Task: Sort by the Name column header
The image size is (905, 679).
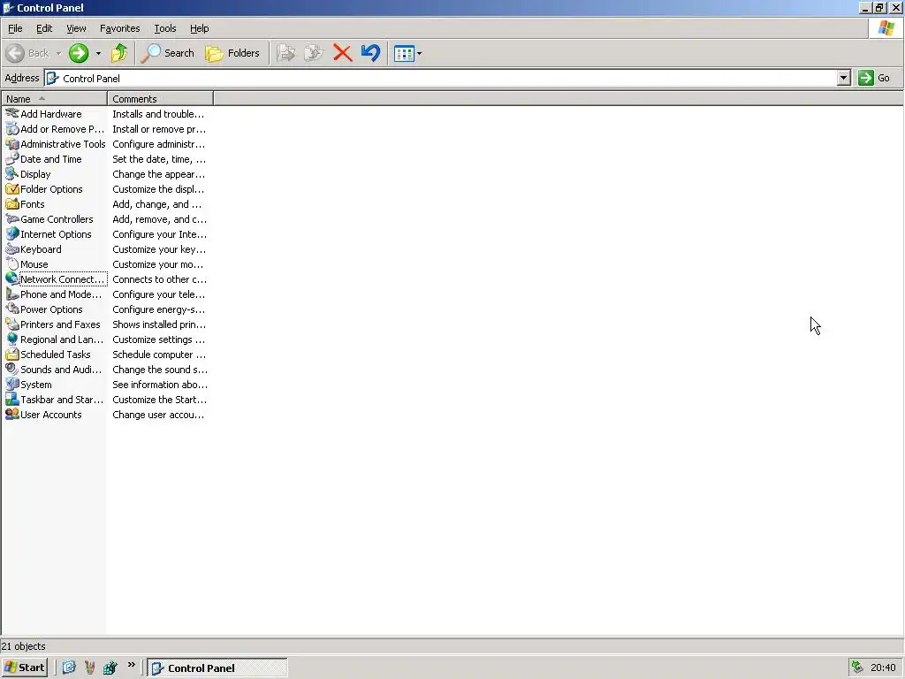Action: coord(54,99)
